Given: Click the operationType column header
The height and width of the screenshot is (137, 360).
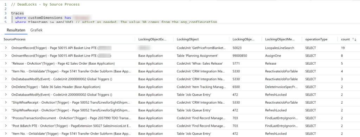Looking at the screenshot, I should click(316, 39).
